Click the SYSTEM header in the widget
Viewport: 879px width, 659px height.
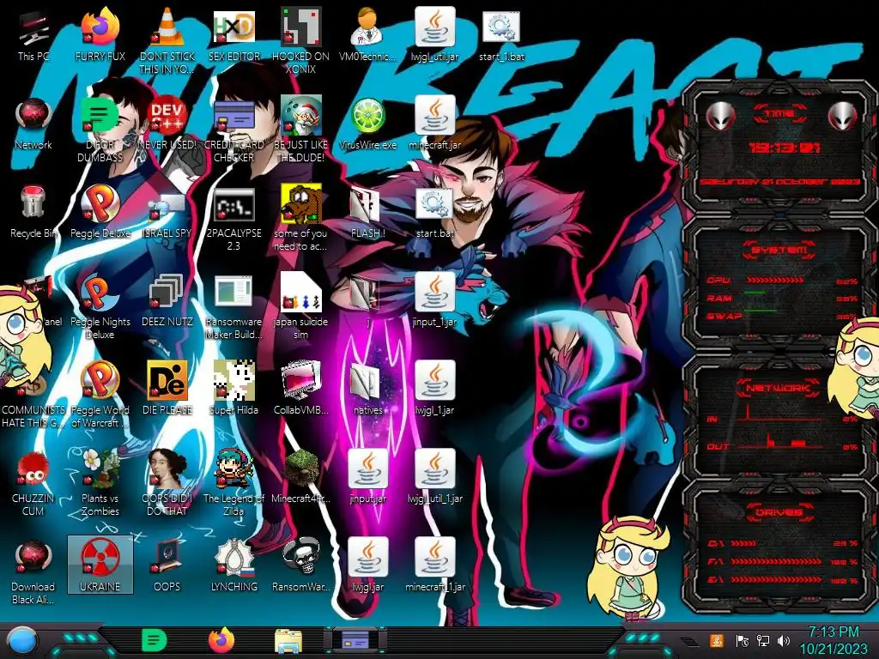point(779,250)
